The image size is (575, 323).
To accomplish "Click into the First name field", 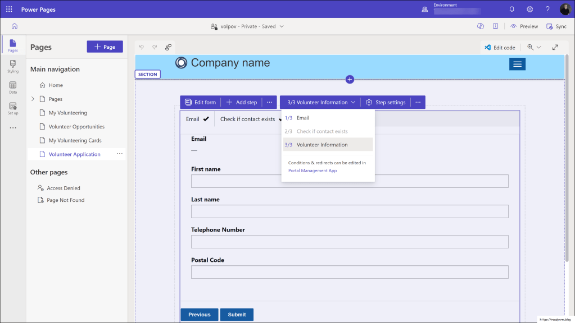I will point(349,181).
